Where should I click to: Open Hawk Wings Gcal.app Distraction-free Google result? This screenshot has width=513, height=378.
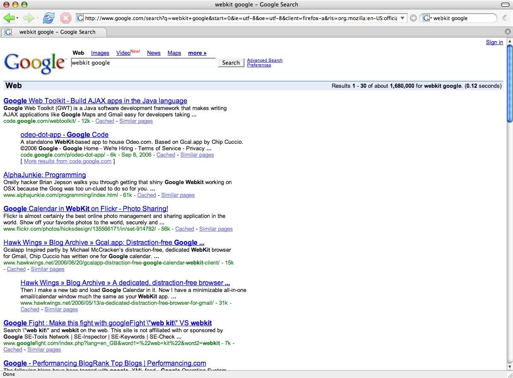pyautogui.click(x=104, y=243)
